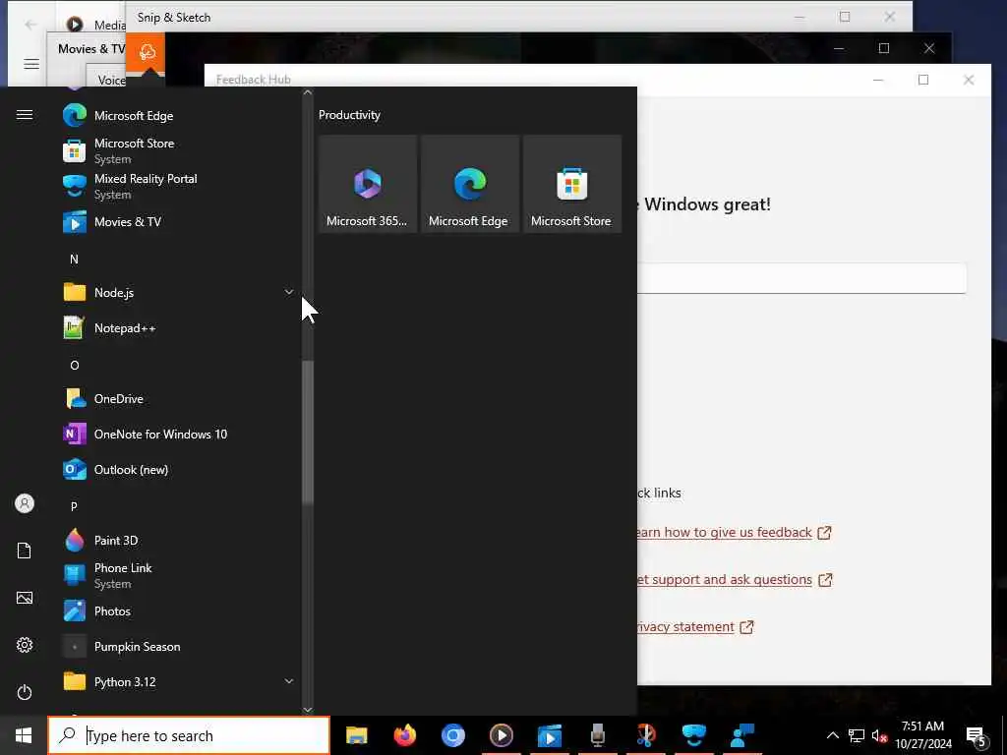Image resolution: width=1007 pixels, height=755 pixels.
Task: Switch to Media Player on taskbar
Action: coord(501,735)
